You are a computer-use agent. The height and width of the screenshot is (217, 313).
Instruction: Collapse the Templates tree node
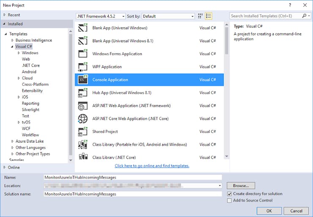click(6, 34)
